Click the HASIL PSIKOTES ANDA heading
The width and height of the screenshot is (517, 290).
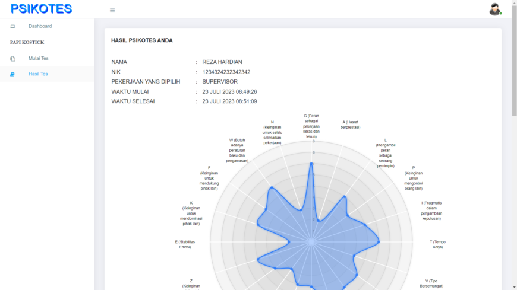click(x=142, y=40)
